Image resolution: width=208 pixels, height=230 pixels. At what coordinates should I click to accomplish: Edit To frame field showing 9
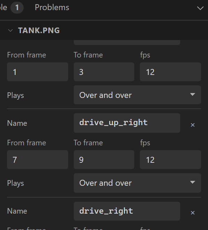(x=104, y=160)
